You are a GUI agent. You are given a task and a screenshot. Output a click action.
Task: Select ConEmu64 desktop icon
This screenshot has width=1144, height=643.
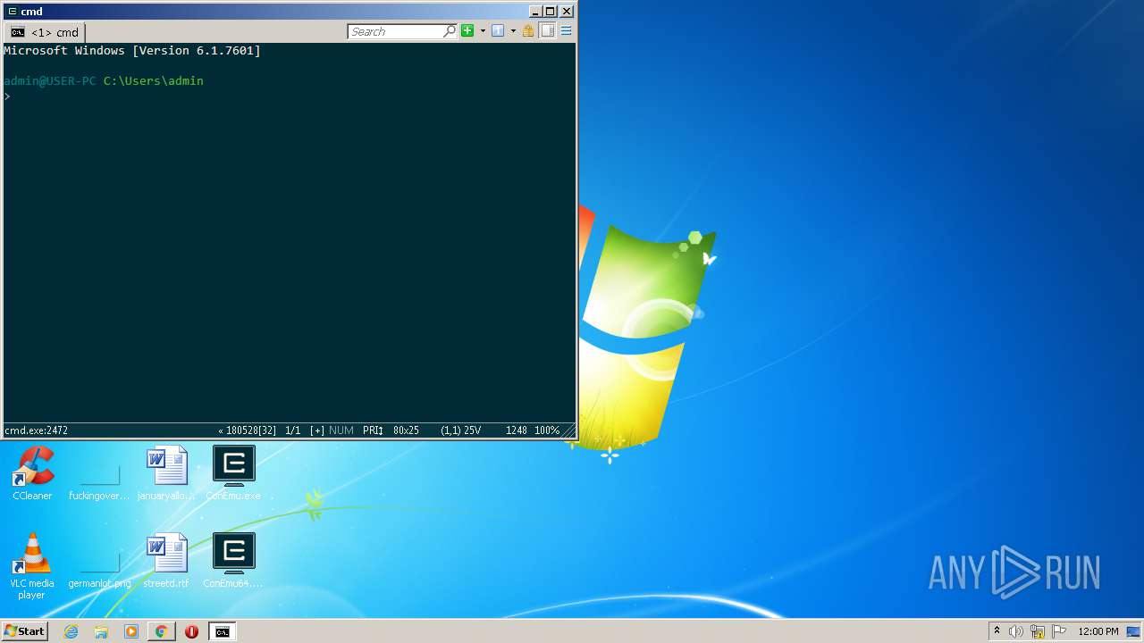point(233,562)
